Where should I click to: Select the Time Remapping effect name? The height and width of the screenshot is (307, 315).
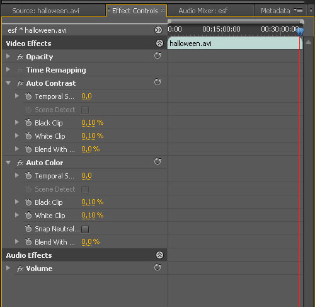(56, 70)
